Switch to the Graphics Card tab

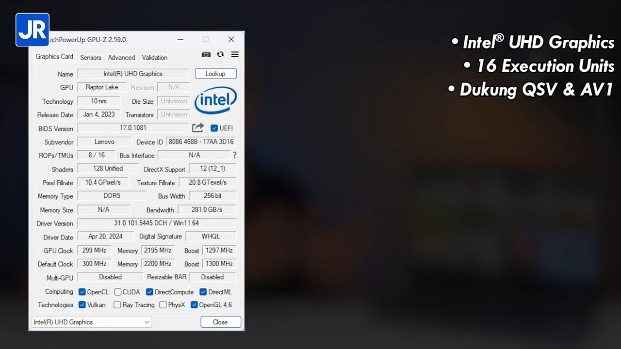[x=54, y=57]
